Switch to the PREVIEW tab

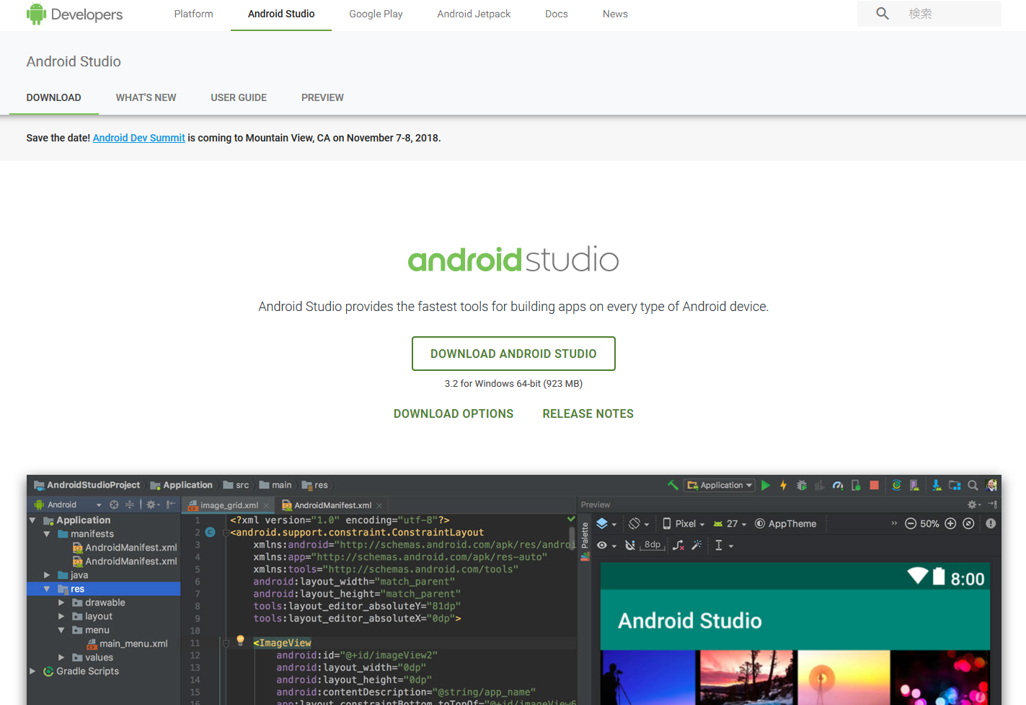coord(322,97)
